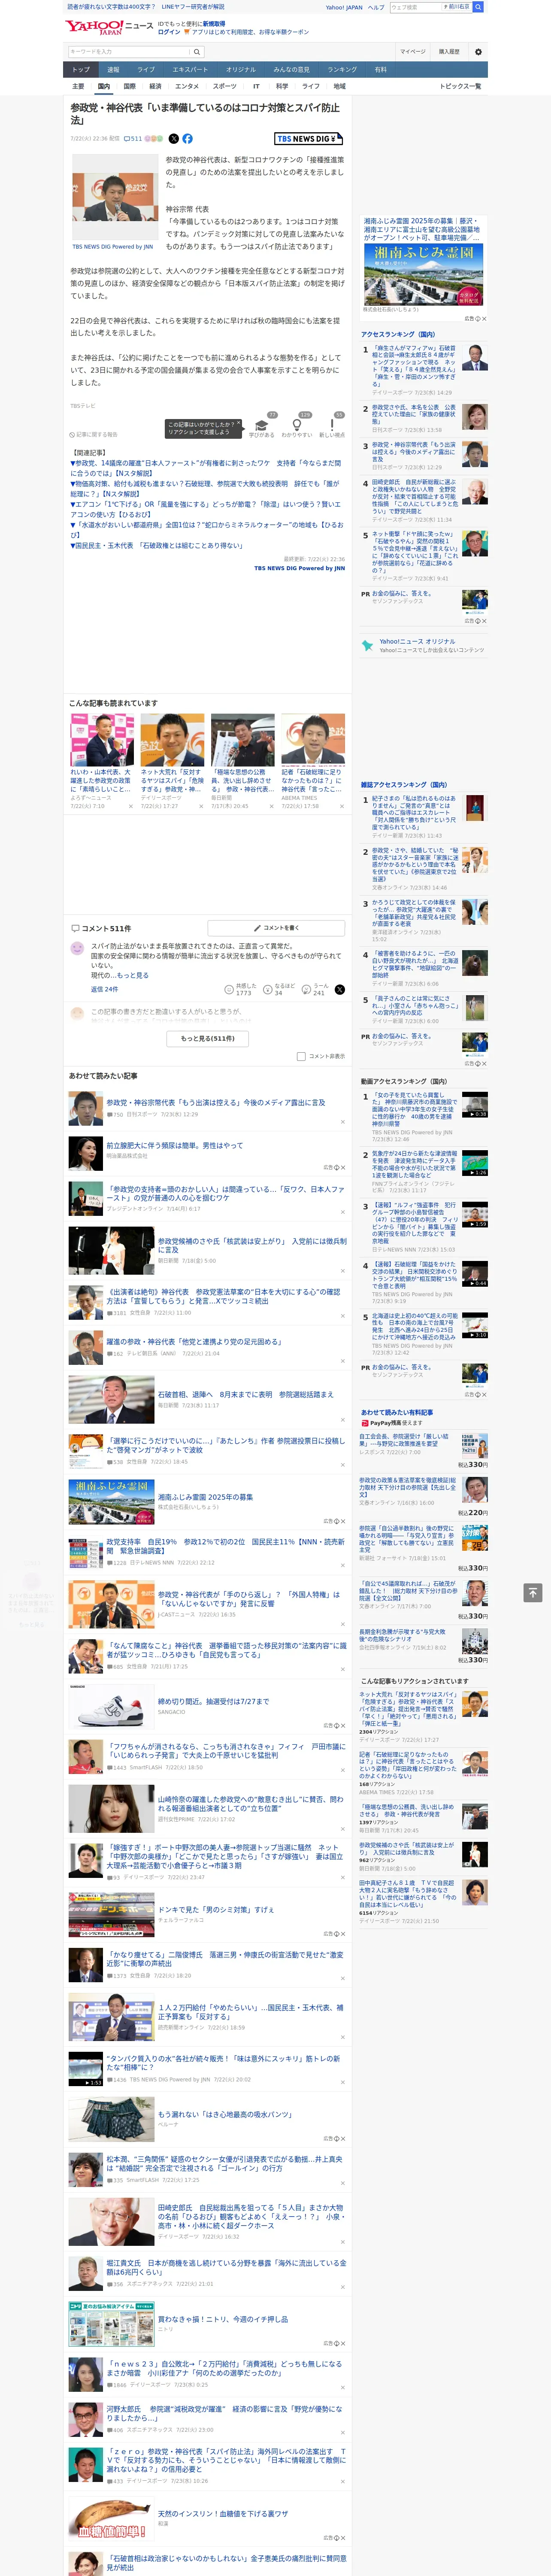This screenshot has height=2576, width=551.
Task: Click ヘルプ link in top bar
Action: pyautogui.click(x=375, y=7)
